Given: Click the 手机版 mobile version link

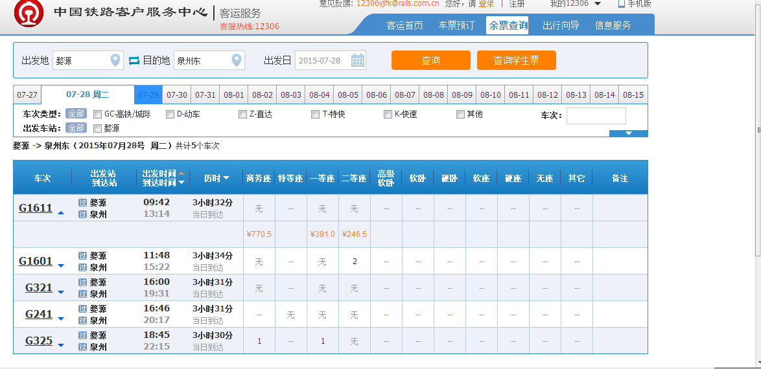Looking at the screenshot, I should click(x=639, y=3).
